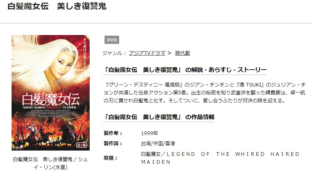The height and width of the screenshot is (173, 312).
Task: Click the 原題 label
Action: 111,158
